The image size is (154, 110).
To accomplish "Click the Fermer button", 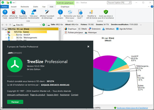I will 15,102.
